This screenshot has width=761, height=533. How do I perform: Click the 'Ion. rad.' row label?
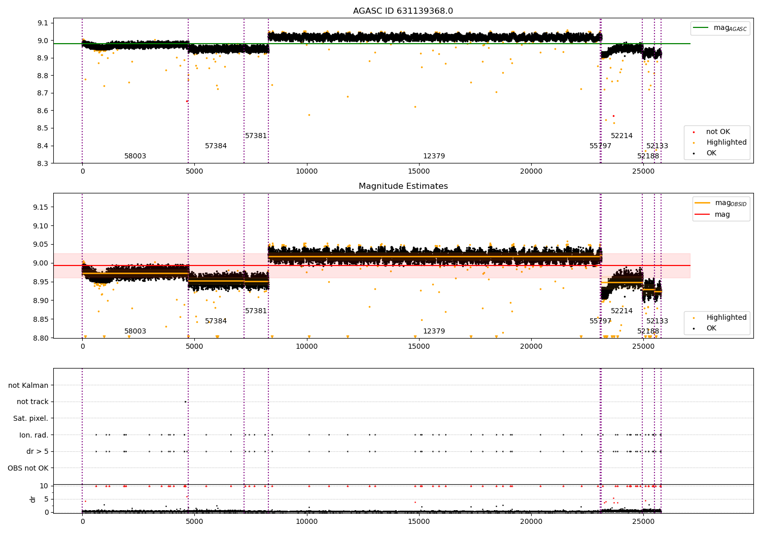pyautogui.click(x=34, y=435)
